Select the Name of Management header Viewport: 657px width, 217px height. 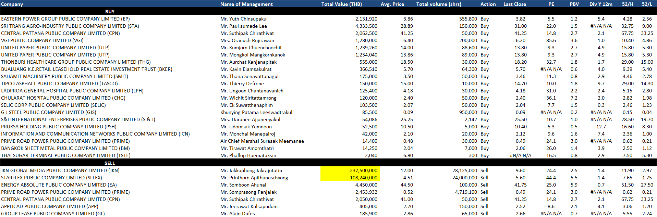(246, 4)
